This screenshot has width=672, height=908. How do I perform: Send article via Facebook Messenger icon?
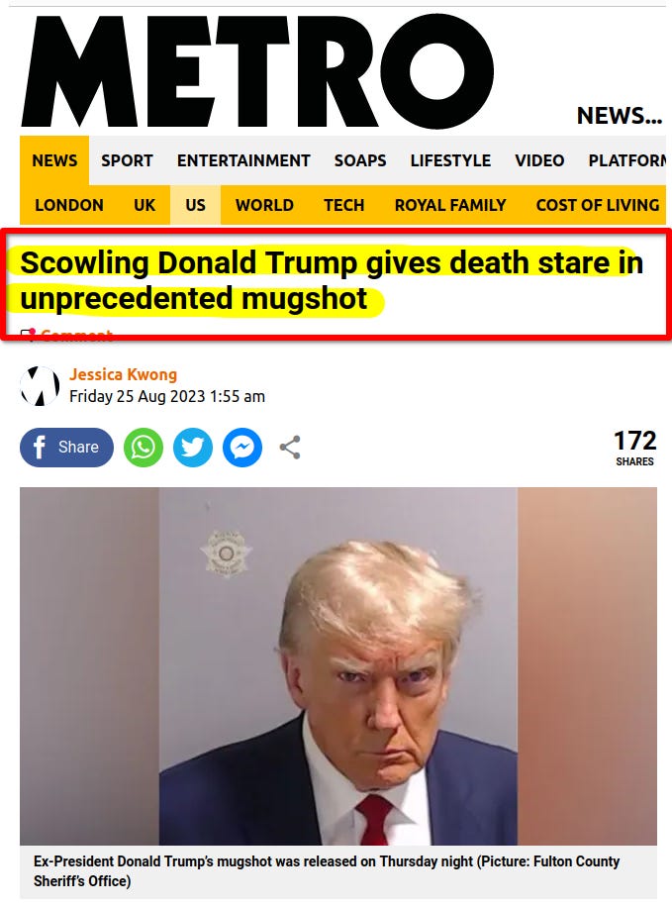[242, 447]
